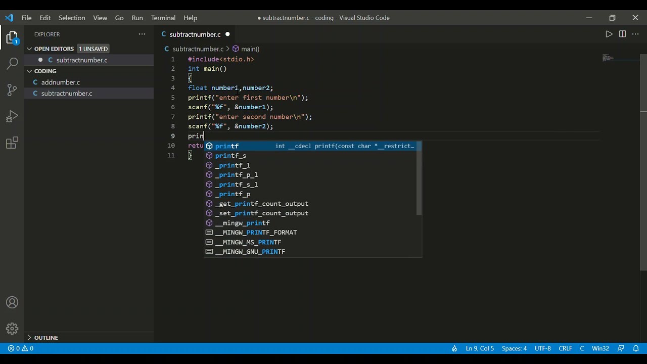This screenshot has width=647, height=364.
Task: Select subtractnumber.c in Open Editors list
Action: (89, 60)
